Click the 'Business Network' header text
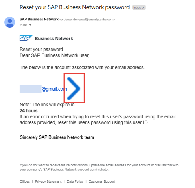 54,39
